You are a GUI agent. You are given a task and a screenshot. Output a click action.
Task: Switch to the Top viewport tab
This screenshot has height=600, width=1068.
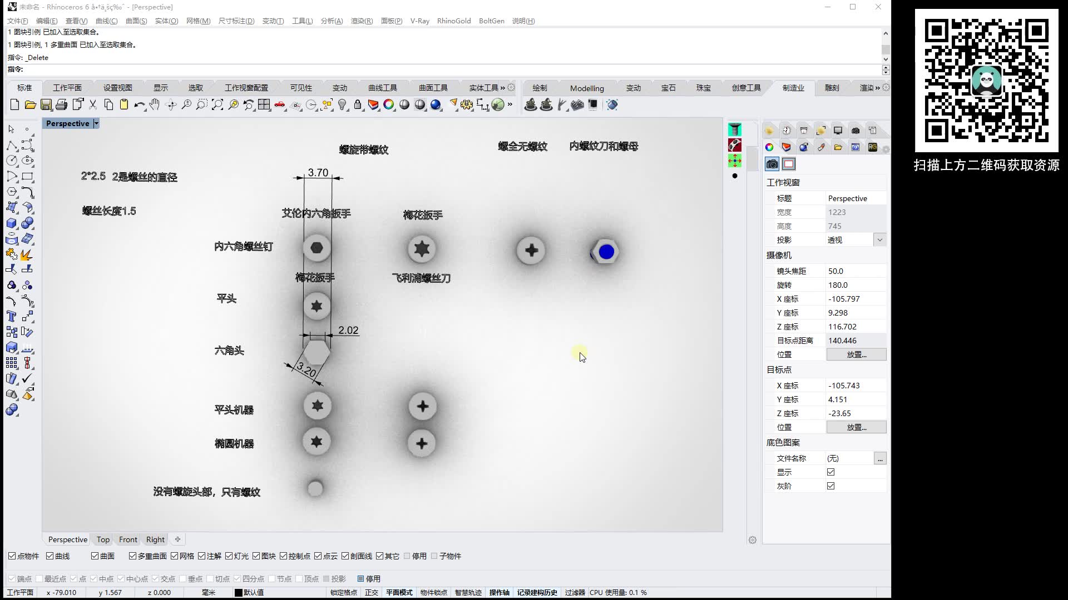click(x=103, y=539)
